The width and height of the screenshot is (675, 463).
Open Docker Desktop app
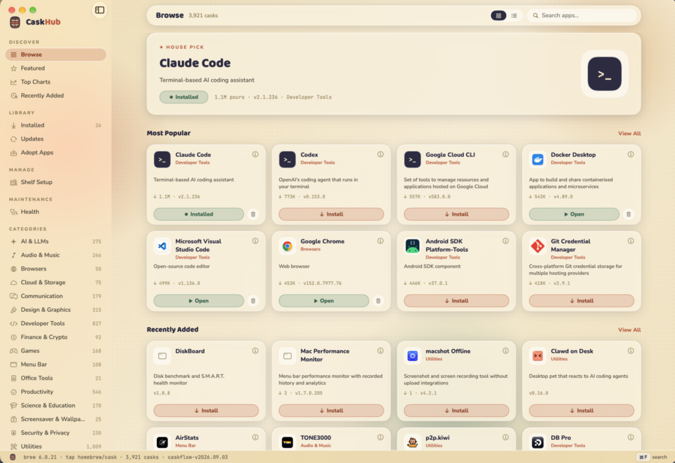[574, 214]
